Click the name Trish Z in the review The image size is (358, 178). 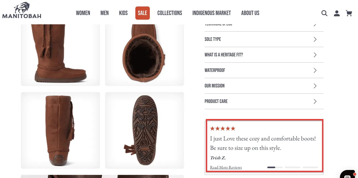(x=217, y=158)
